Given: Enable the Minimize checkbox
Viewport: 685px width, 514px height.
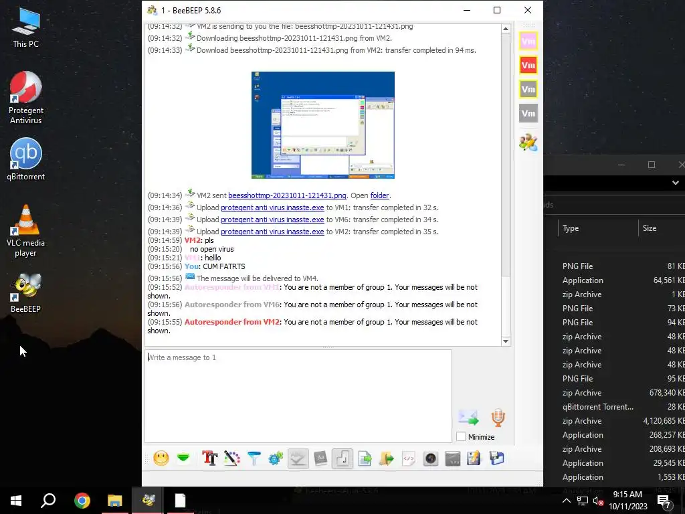Looking at the screenshot, I should (x=460, y=436).
